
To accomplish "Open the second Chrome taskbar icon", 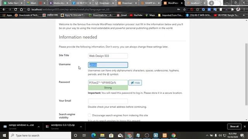I will [174, 136].
